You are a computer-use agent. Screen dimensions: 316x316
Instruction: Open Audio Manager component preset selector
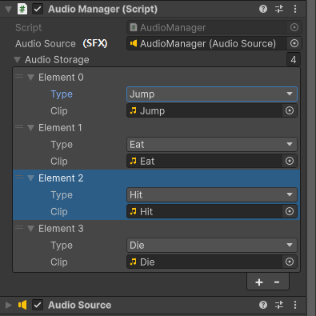click(279, 9)
